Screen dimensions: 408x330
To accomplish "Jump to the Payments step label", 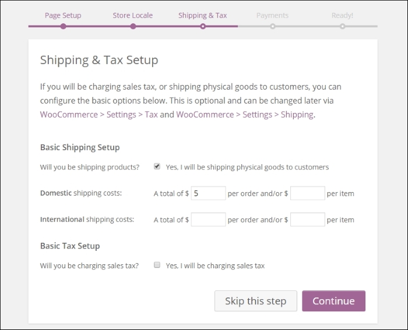I will [x=272, y=15].
